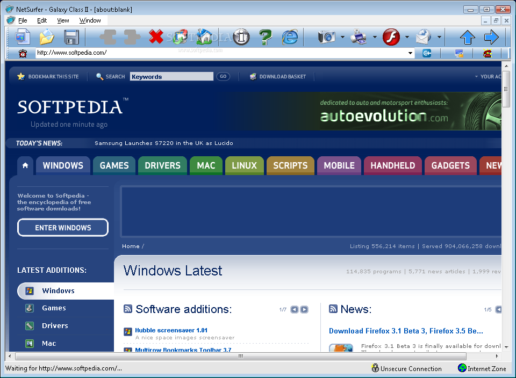The width and height of the screenshot is (516, 378).
Task: Switch to the WINDOWS category tab
Action: click(63, 165)
